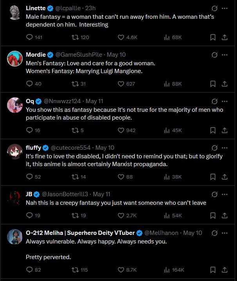
Task: Share JB's tweet
Action: pos(224,215)
